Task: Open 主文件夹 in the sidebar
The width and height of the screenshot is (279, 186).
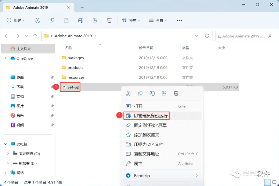Action: [28, 49]
